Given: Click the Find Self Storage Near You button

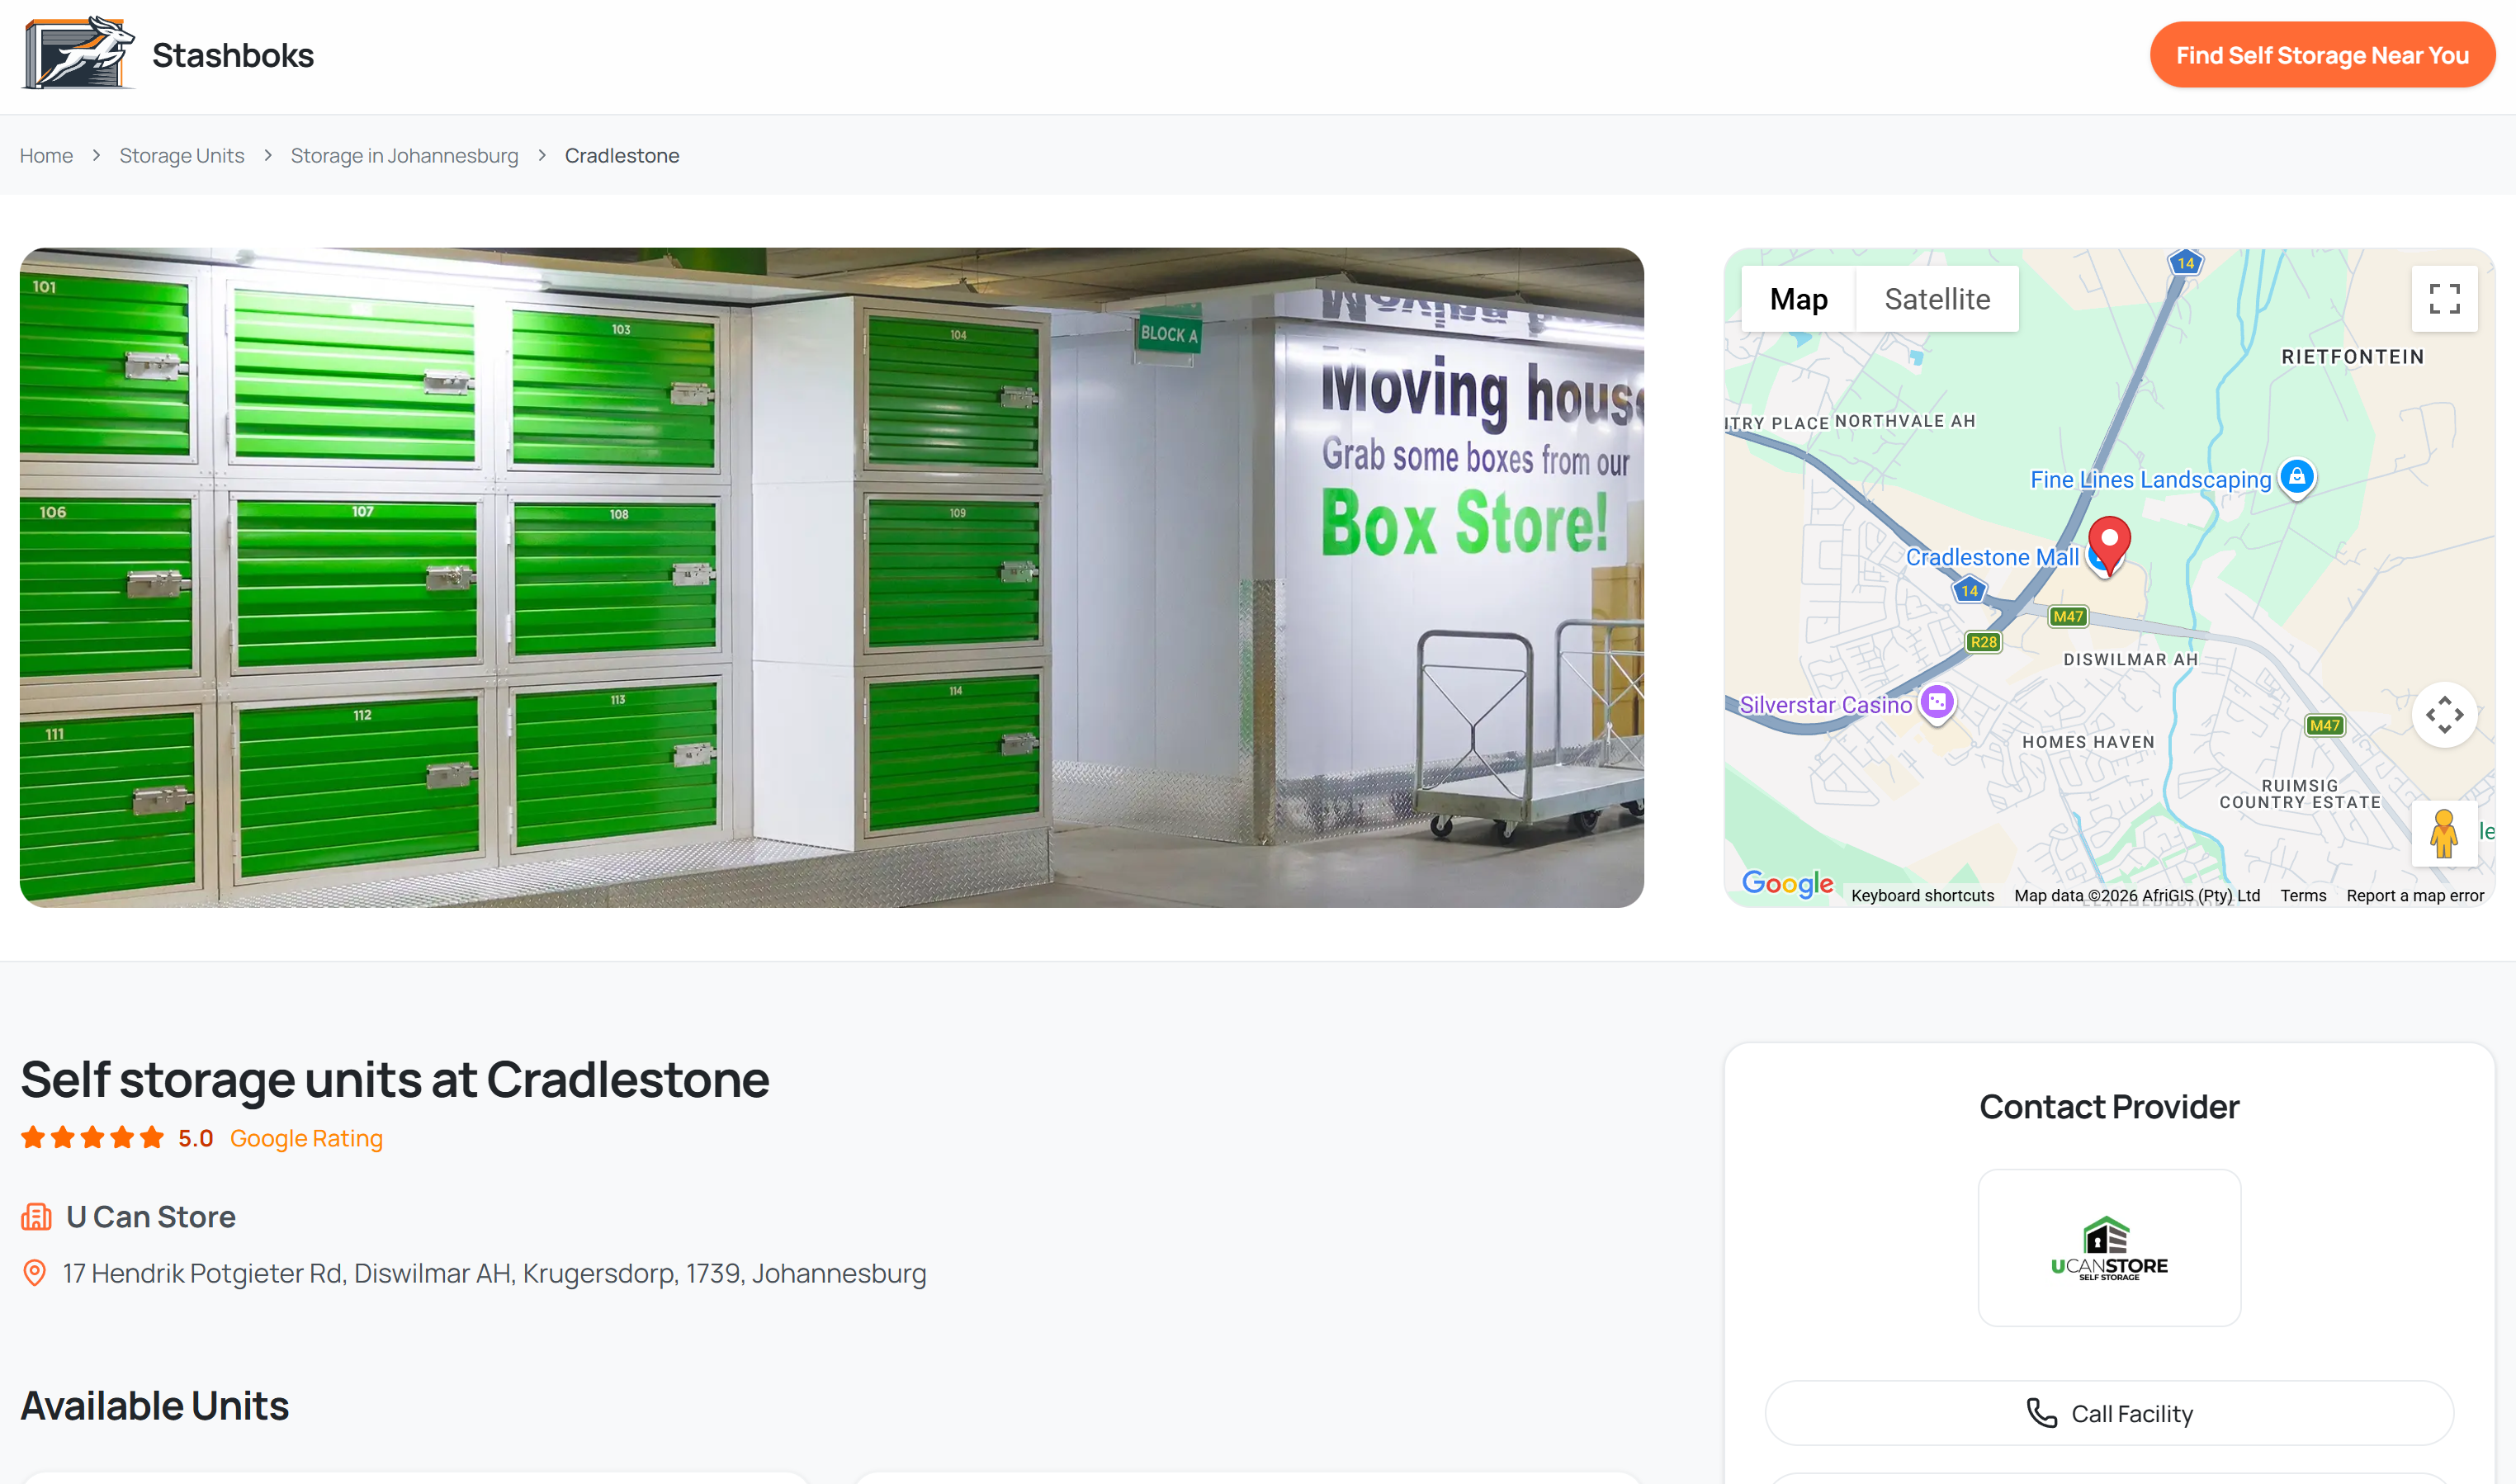Looking at the screenshot, I should pyautogui.click(x=2322, y=55).
